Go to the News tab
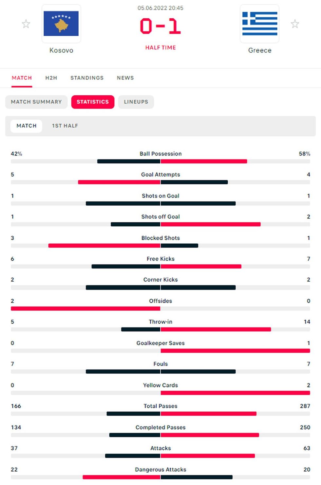321x485 pixels. [125, 78]
